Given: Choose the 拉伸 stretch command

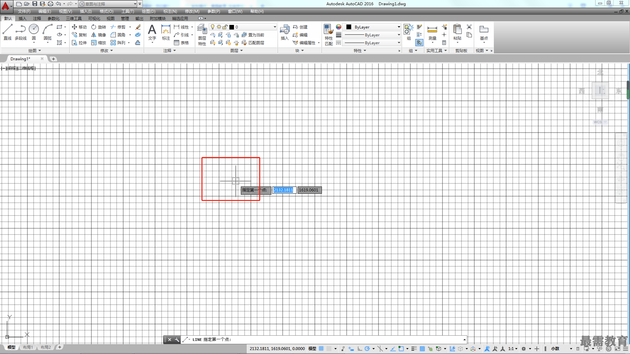Looking at the screenshot, I should click(x=79, y=43).
